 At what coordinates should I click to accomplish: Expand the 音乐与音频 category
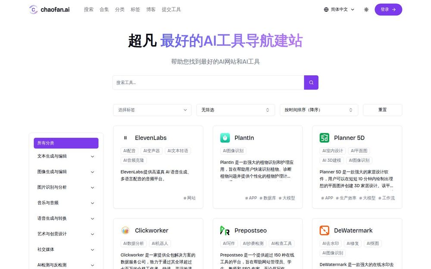pos(66,203)
